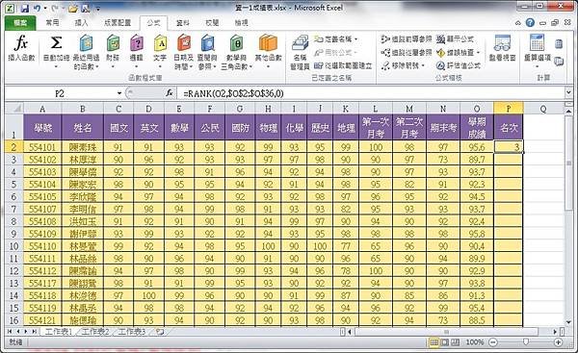Open the Math & Trig functions book icon
Screen dimensions: 578x353
(236, 43)
